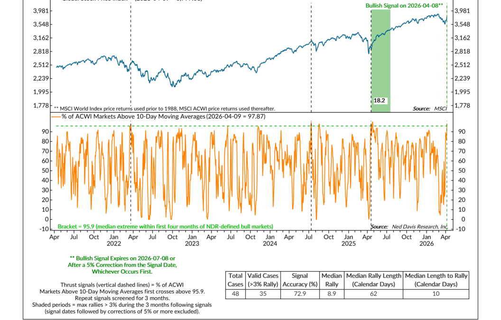Click the 2022 year label on x-axis
501x320 pixels.
click(x=114, y=244)
